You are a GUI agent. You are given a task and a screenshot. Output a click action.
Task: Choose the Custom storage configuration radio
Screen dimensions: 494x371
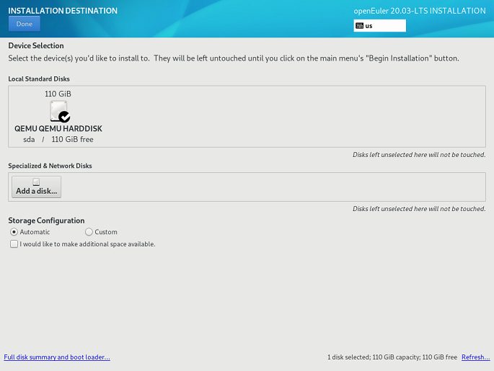point(89,232)
